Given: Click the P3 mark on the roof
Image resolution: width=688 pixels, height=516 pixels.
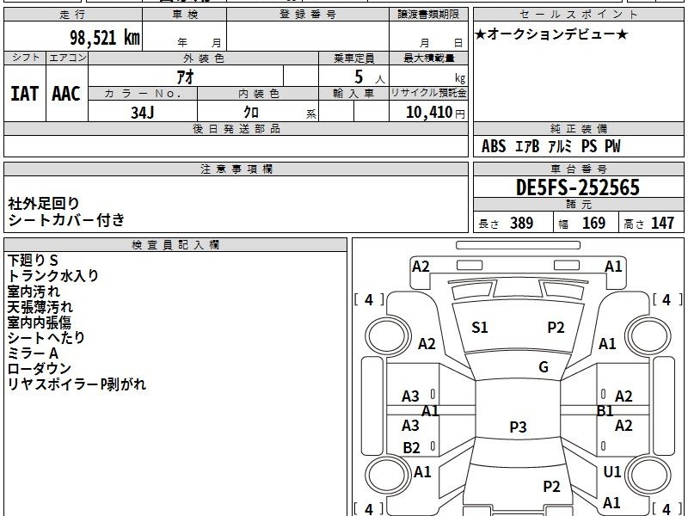Looking at the screenshot, I should click(x=518, y=427).
